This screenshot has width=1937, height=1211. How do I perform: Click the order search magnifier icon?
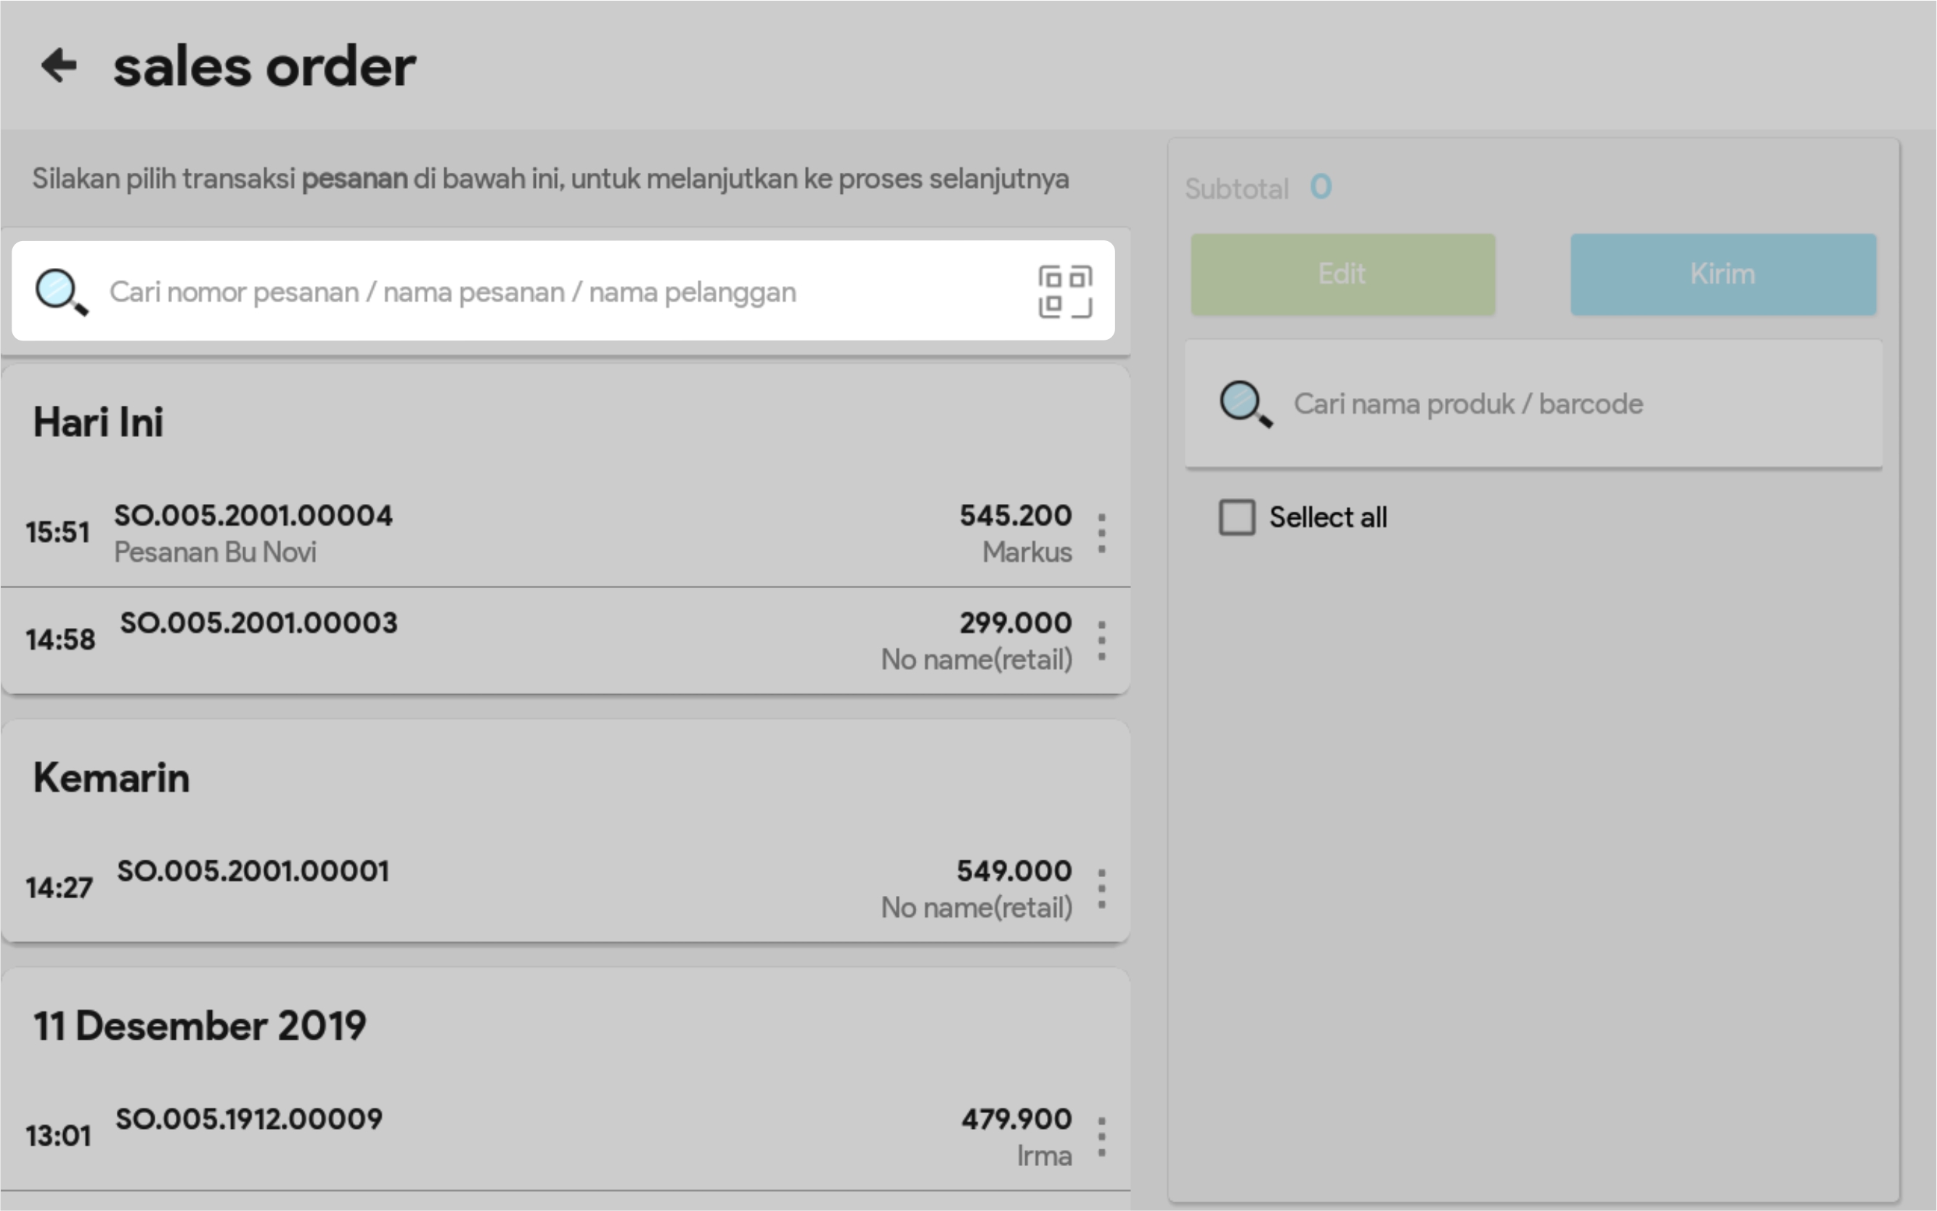61,292
